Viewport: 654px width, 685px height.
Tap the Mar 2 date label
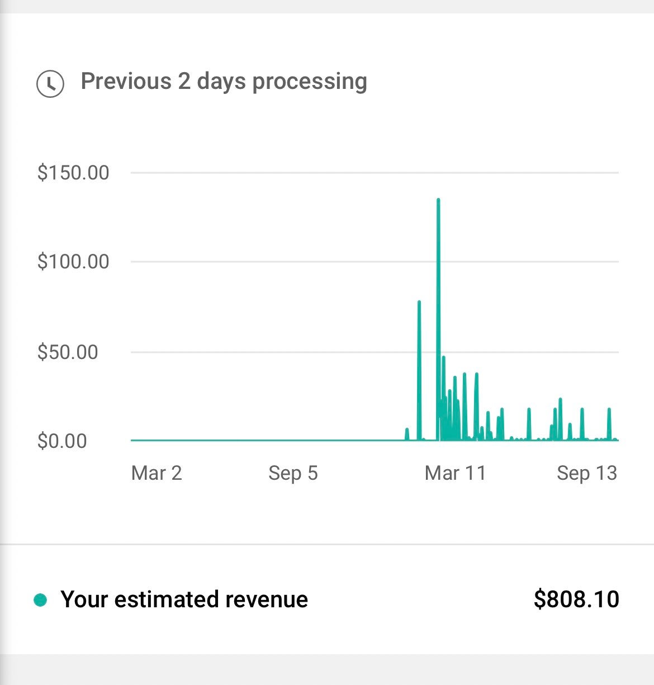(x=157, y=473)
